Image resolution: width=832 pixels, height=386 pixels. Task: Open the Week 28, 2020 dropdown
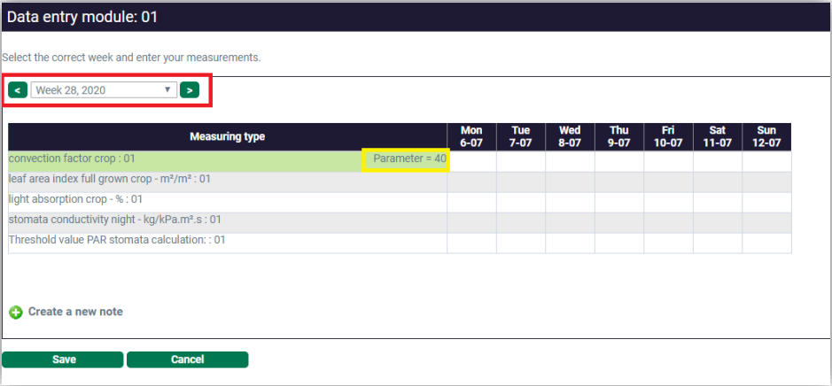point(104,90)
